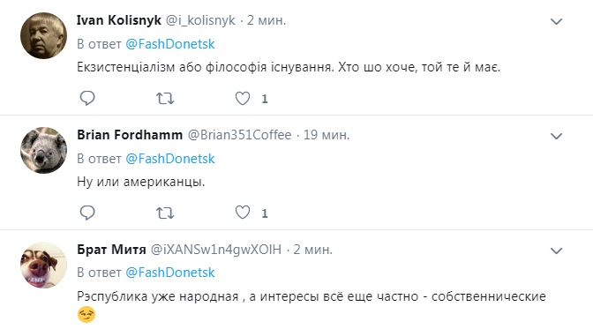
Task: Open dropdown menu on Ivan Kolisnyk's tweet
Action: [x=556, y=21]
